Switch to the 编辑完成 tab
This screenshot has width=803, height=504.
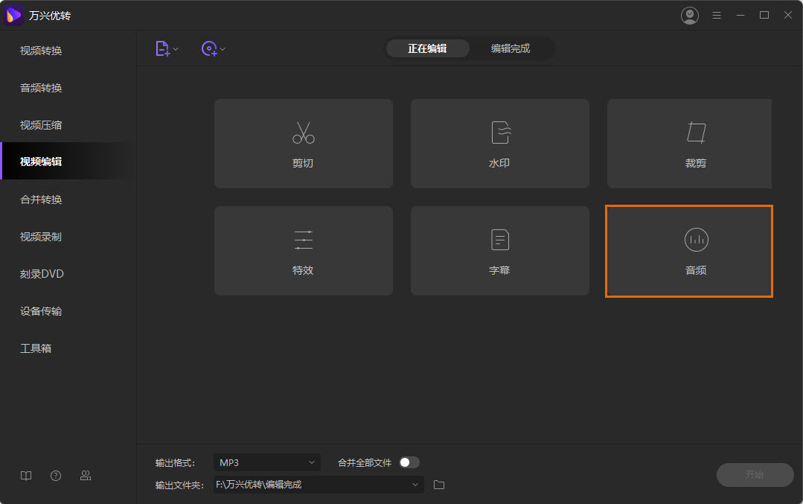tap(511, 48)
